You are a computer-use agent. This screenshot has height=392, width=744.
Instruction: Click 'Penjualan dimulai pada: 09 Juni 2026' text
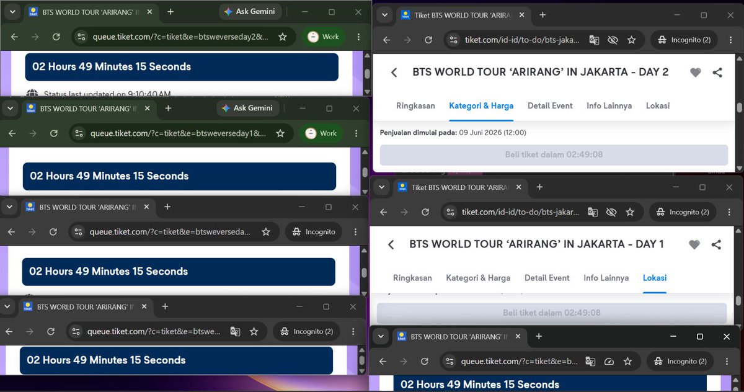click(x=453, y=132)
